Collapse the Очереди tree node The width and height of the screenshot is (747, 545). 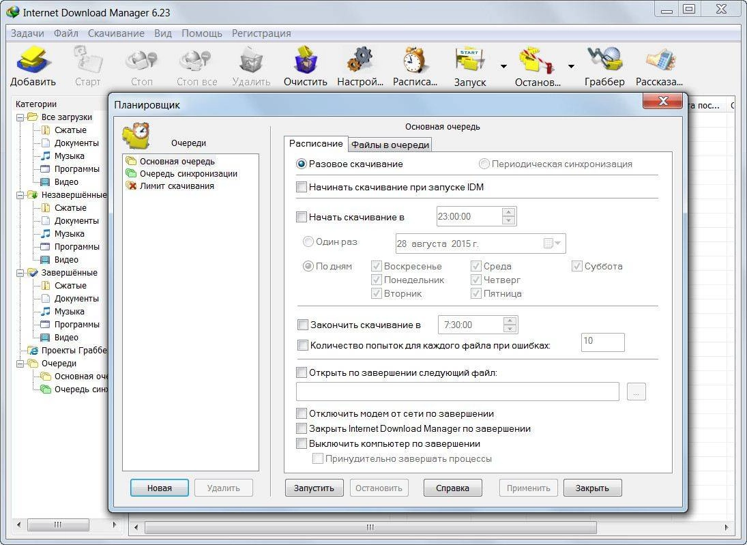[x=20, y=364]
